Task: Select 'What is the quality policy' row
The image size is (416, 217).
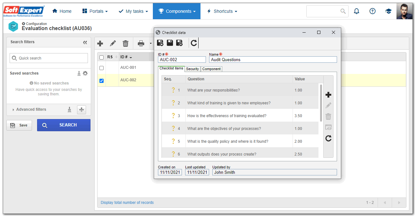Action: (x=240, y=141)
